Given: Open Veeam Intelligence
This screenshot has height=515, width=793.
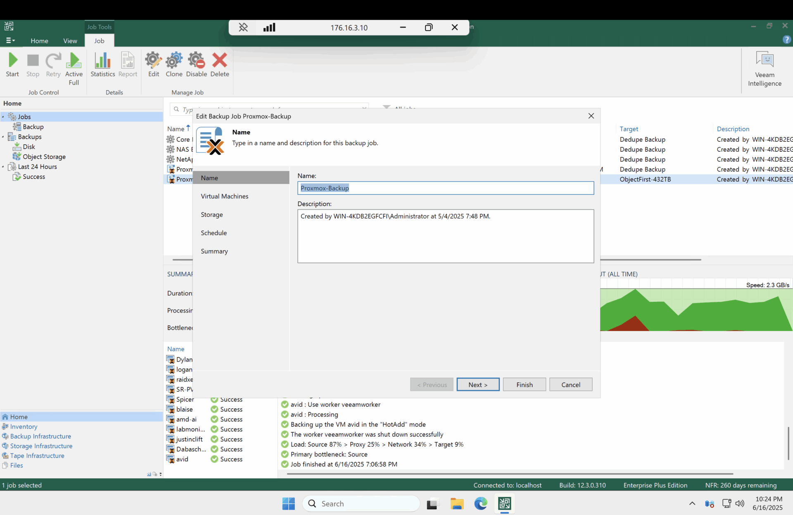Looking at the screenshot, I should [x=765, y=69].
